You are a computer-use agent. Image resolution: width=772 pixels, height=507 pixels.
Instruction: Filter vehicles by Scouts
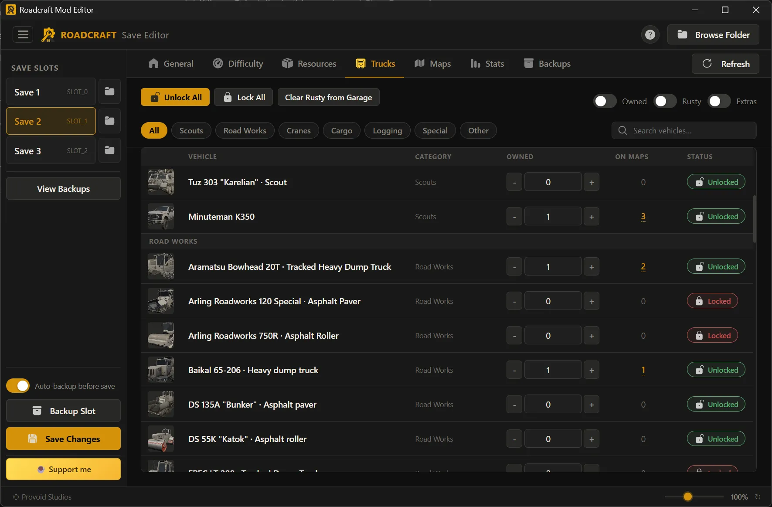pyautogui.click(x=191, y=130)
